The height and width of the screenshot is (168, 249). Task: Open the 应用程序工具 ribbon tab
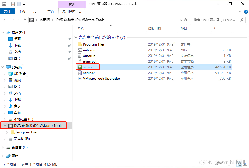point(72,11)
